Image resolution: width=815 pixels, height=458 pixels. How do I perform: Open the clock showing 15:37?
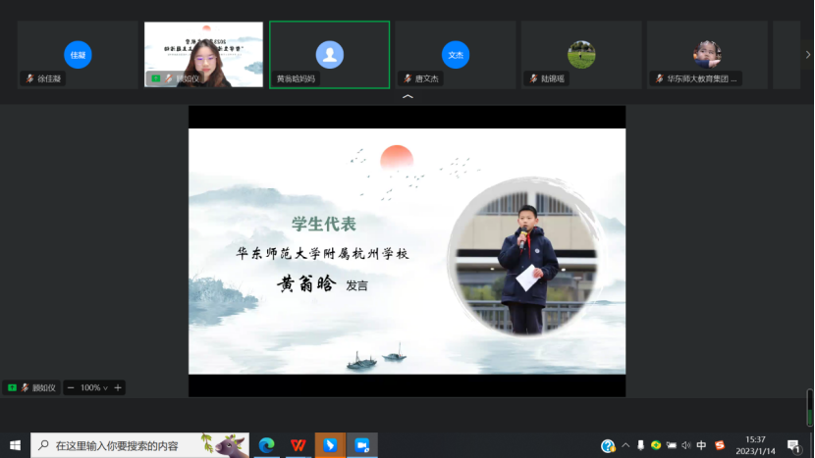coord(756,445)
